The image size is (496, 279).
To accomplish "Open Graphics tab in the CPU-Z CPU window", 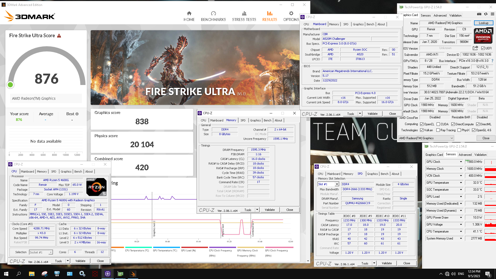I will pos(66,172).
